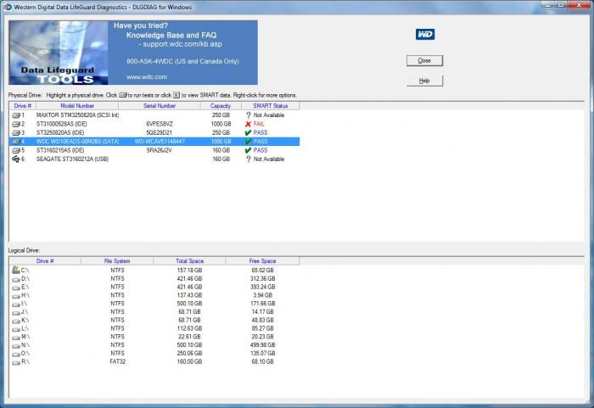
Task: Select the O:\ logical drive icon
Action: [x=16, y=355]
